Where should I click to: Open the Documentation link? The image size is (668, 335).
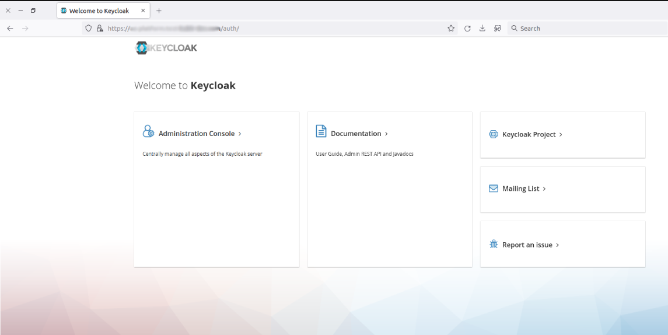[x=356, y=134]
